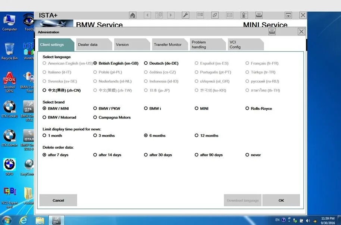Delete order data after 14 days
The height and width of the screenshot is (225, 341).
(107, 155)
